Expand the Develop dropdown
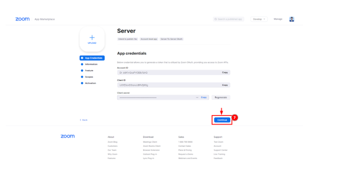Viewport: 337px width, 181px height. click(259, 19)
